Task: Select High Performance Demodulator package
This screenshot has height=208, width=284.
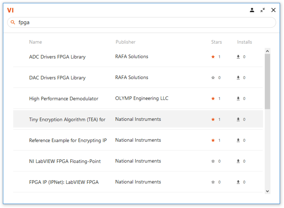Action: pos(63,99)
